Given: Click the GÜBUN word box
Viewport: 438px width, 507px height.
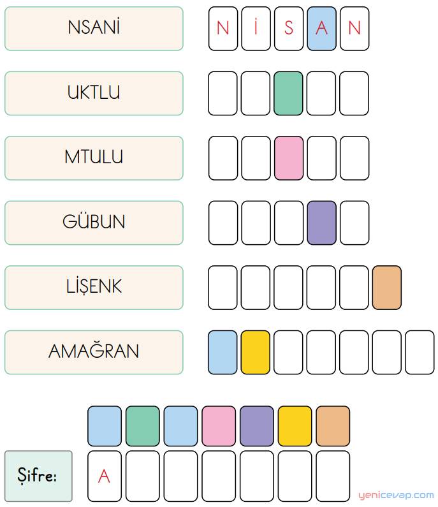Looking at the screenshot, I should 94,223.
